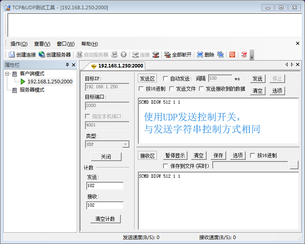Close the 属性栏 property panel

74,65
